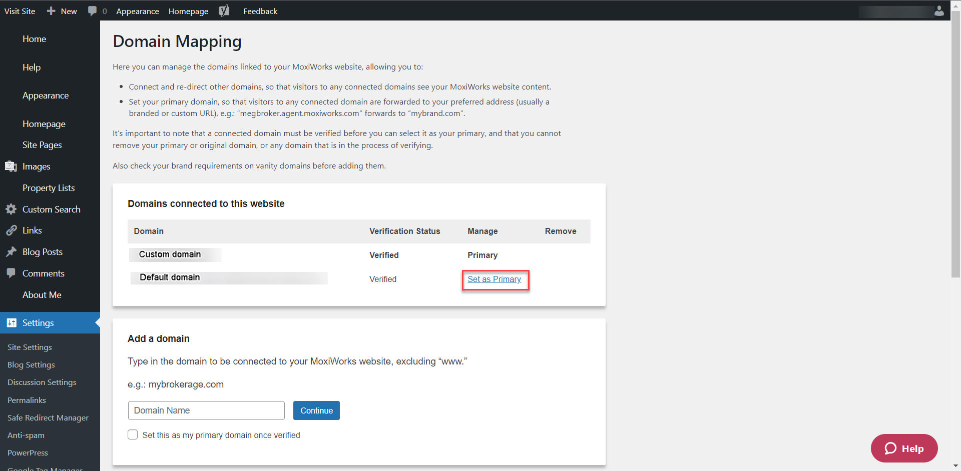Click the Comments speech bubble sidebar icon
Viewport: 961px width, 471px height.
coord(11,273)
